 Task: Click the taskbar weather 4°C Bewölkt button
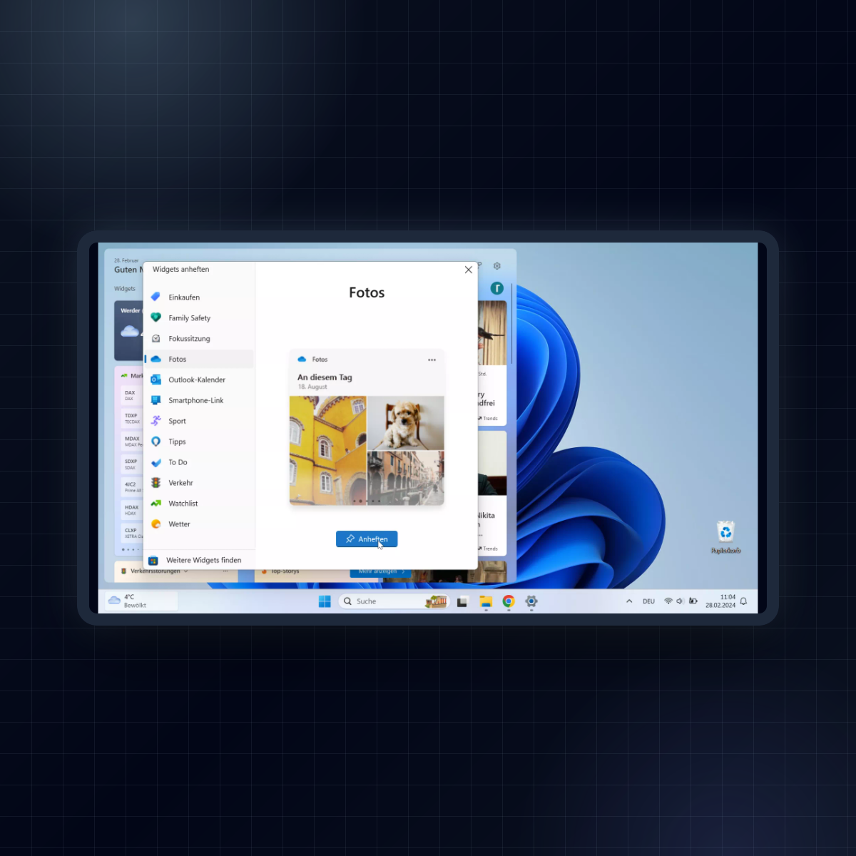click(x=141, y=601)
